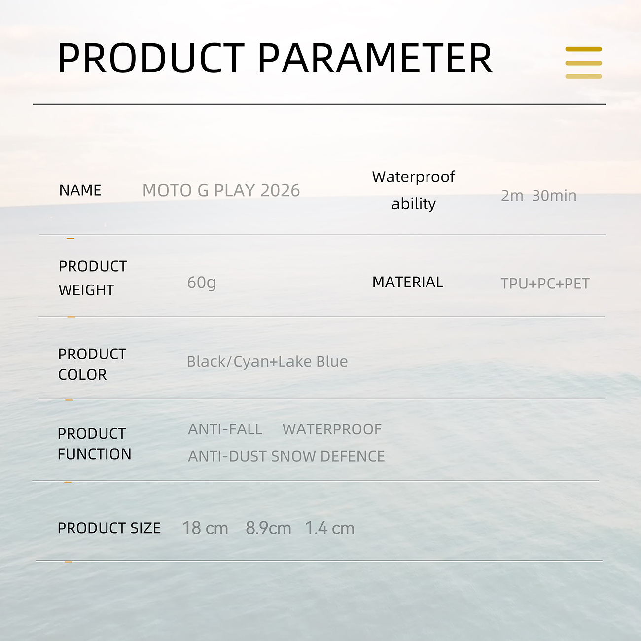The height and width of the screenshot is (641, 641).
Task: Click the PRODUCT FUNCTION label
Action: pos(94,444)
